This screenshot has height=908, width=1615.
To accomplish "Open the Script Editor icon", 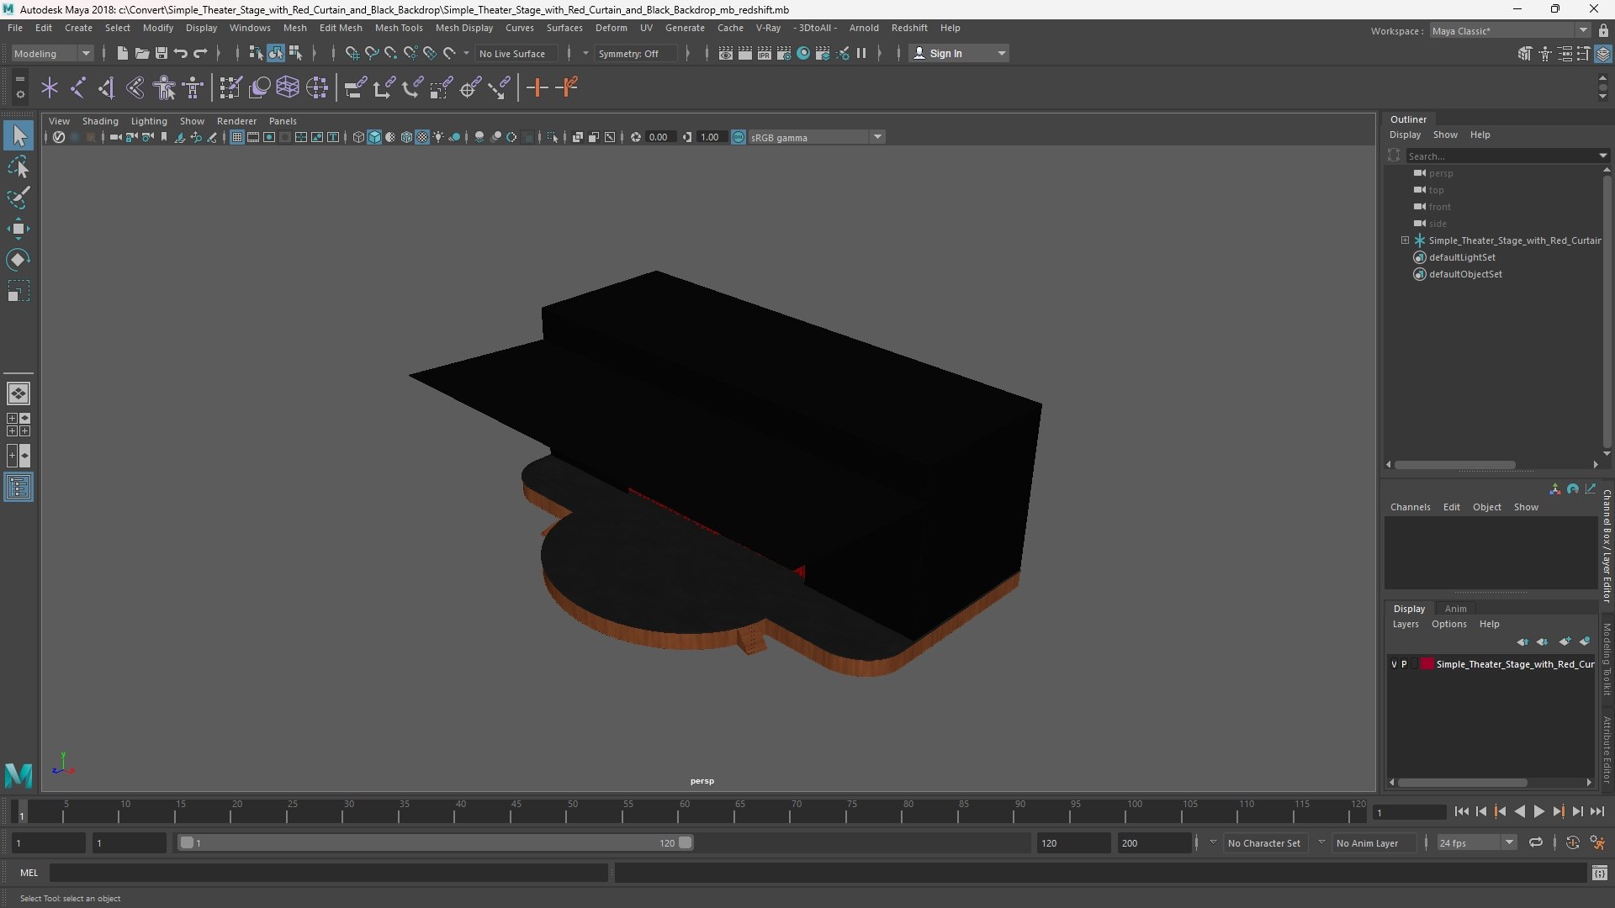I will pos(1599,874).
